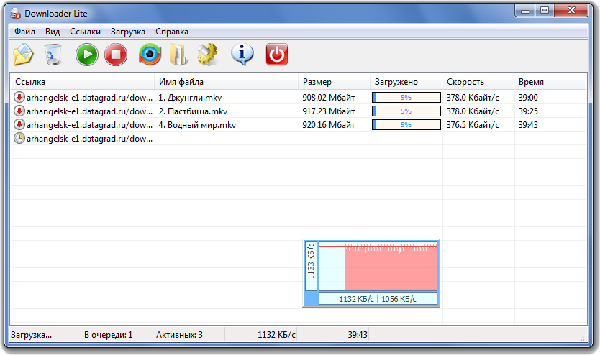This screenshot has height=355, width=600.
Task: Sort by the Размер column header
Action: click(334, 82)
